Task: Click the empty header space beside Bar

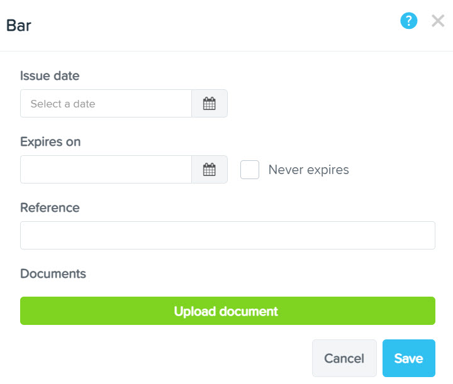Action: click(208, 26)
